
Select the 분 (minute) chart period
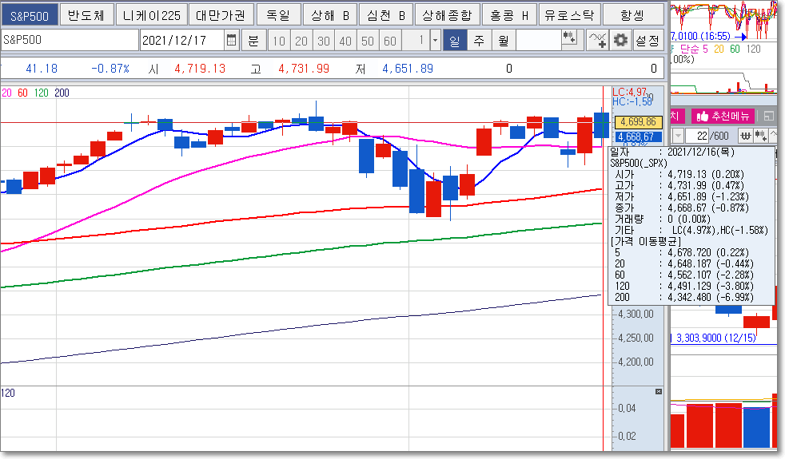(x=253, y=40)
